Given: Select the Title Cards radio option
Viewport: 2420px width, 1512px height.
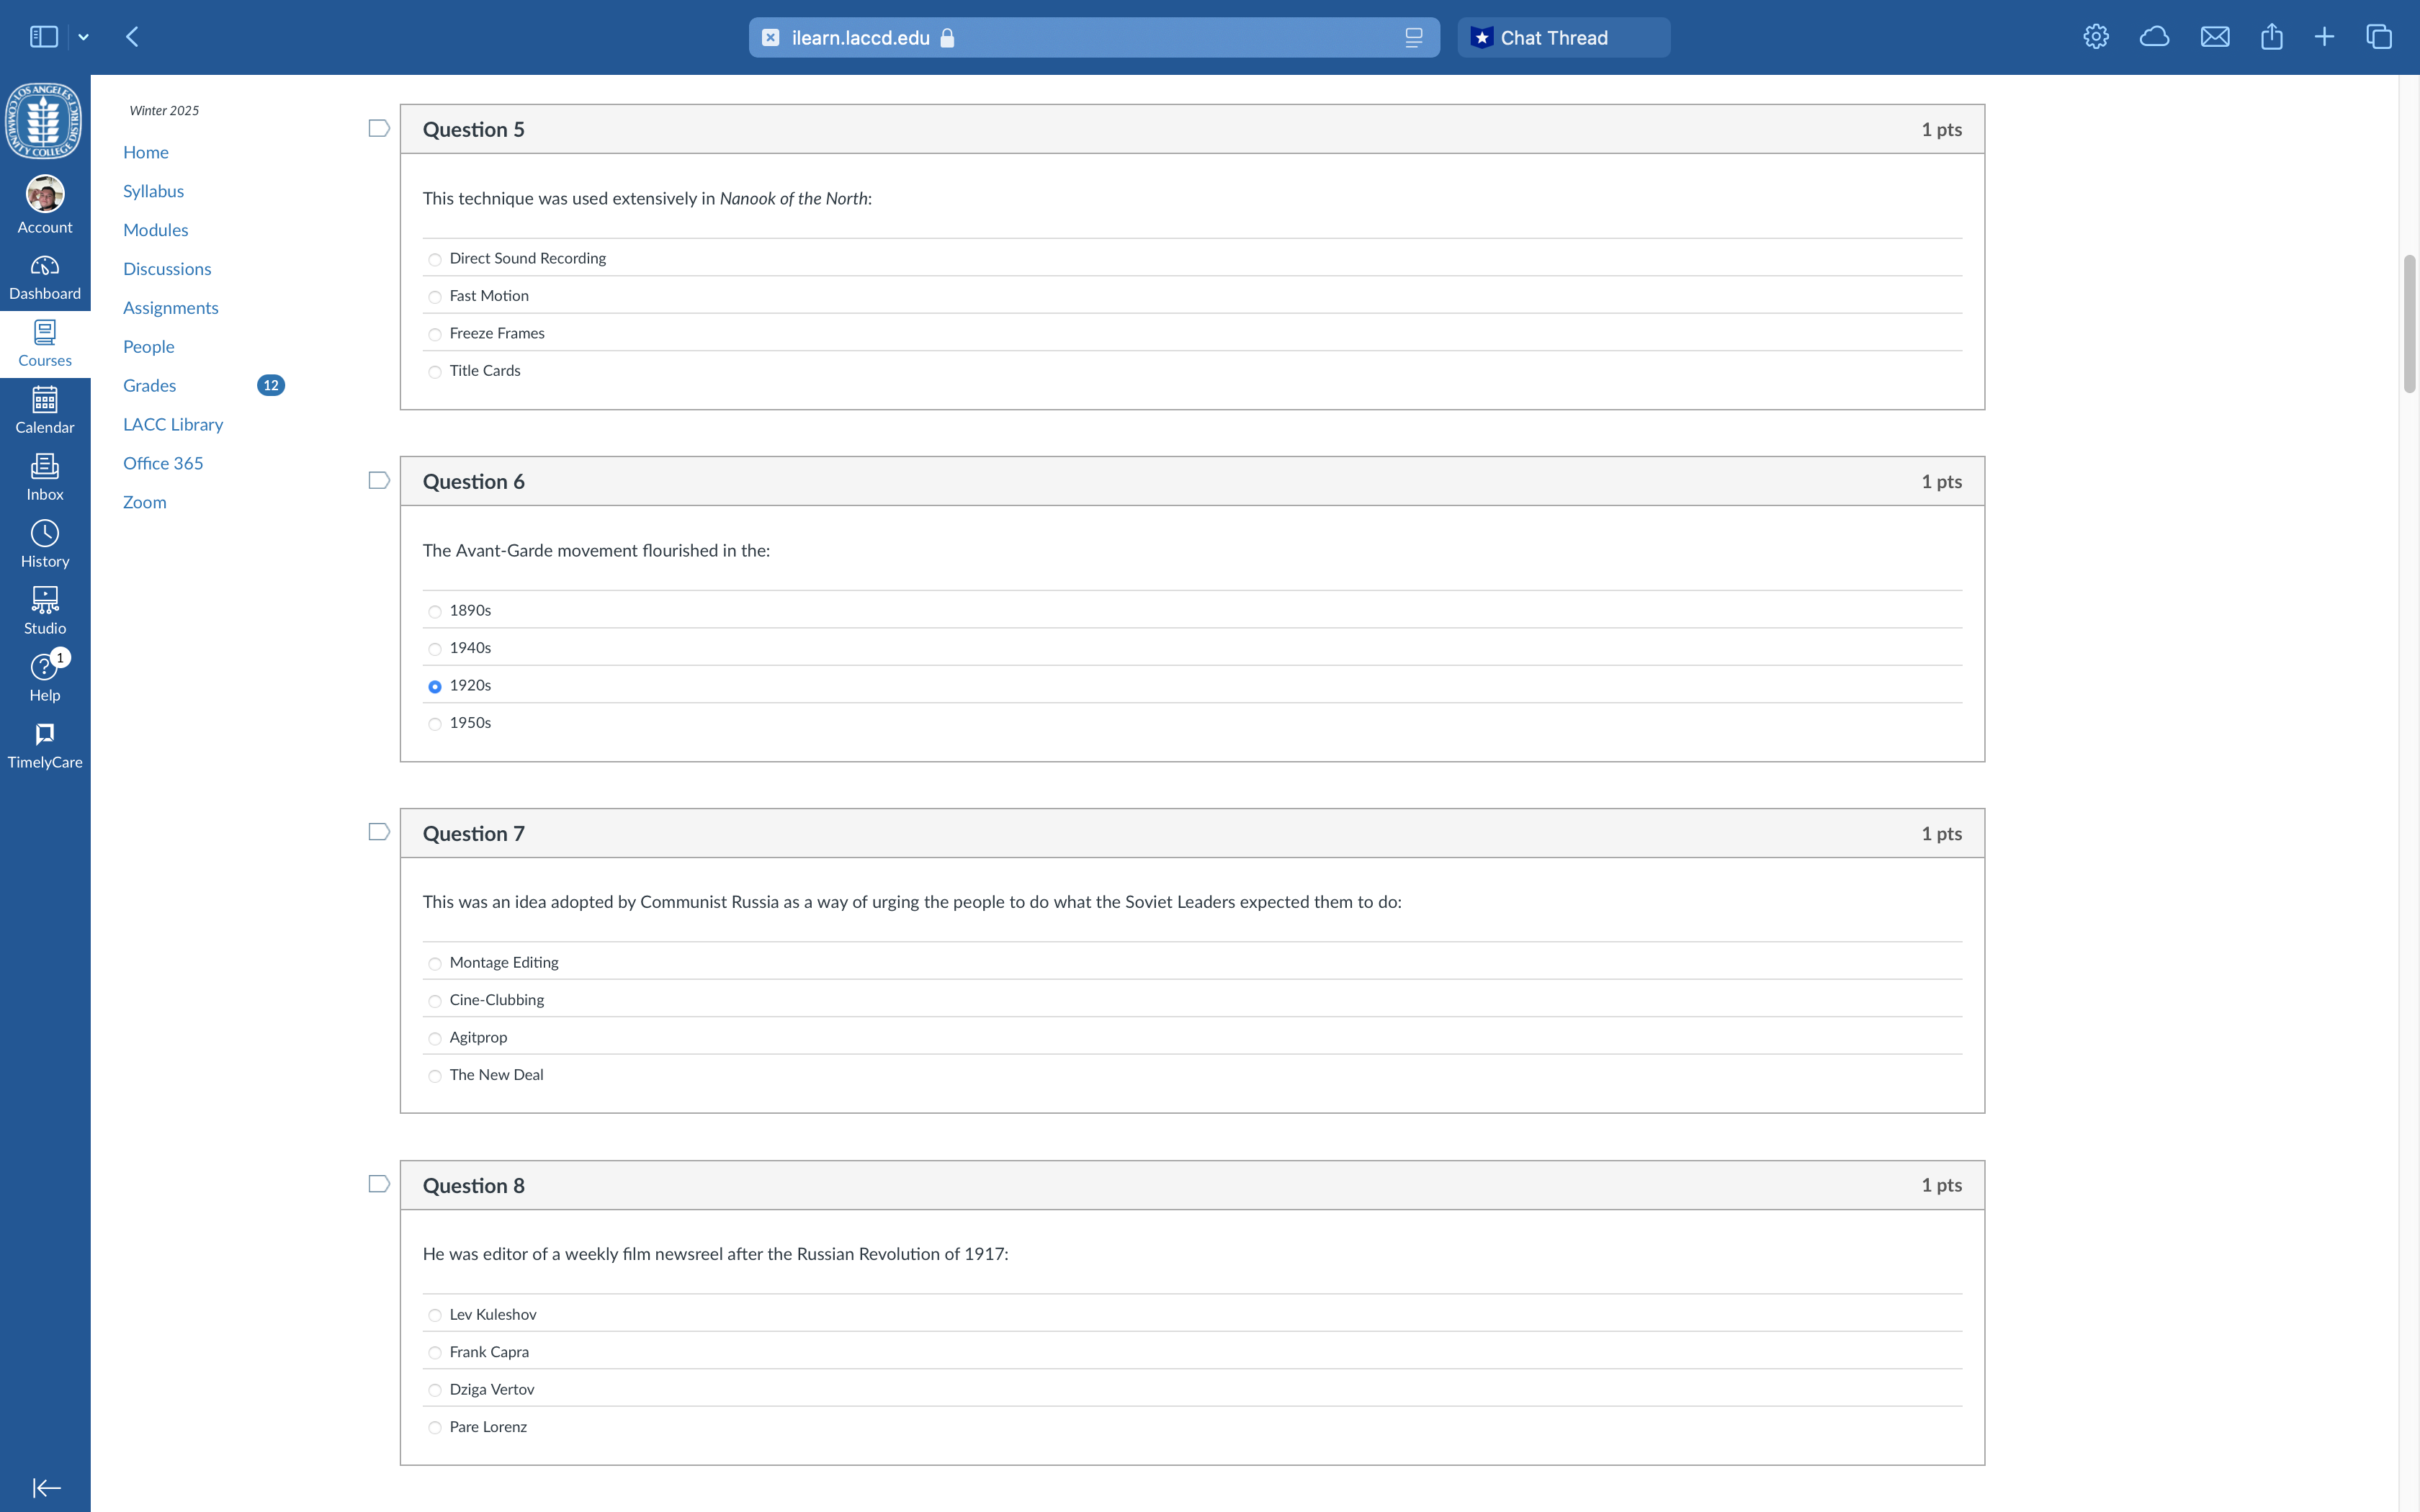Looking at the screenshot, I should pyautogui.click(x=435, y=372).
